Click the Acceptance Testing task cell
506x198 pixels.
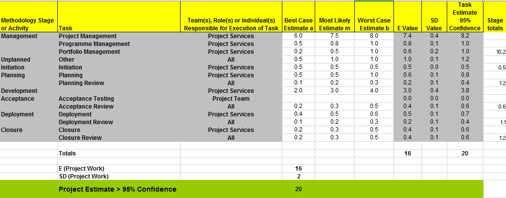point(86,99)
